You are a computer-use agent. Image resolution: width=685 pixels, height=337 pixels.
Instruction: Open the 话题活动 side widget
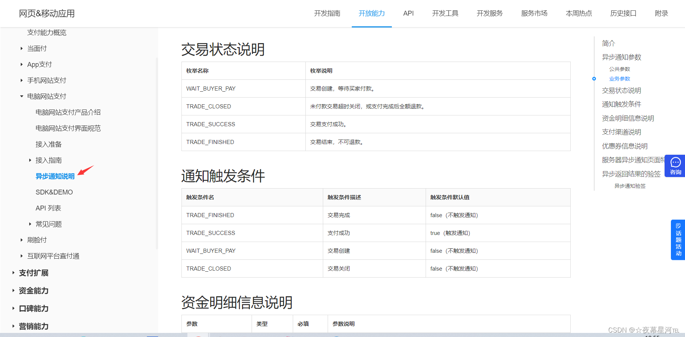pos(678,240)
